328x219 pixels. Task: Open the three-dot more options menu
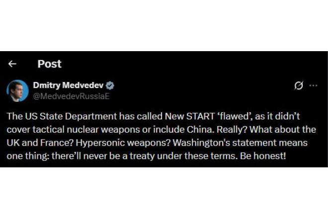click(x=313, y=85)
